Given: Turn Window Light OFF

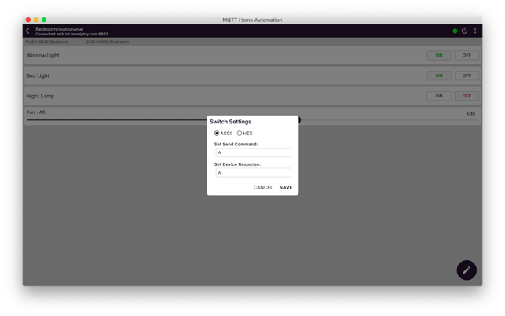Looking at the screenshot, I should click(467, 56).
